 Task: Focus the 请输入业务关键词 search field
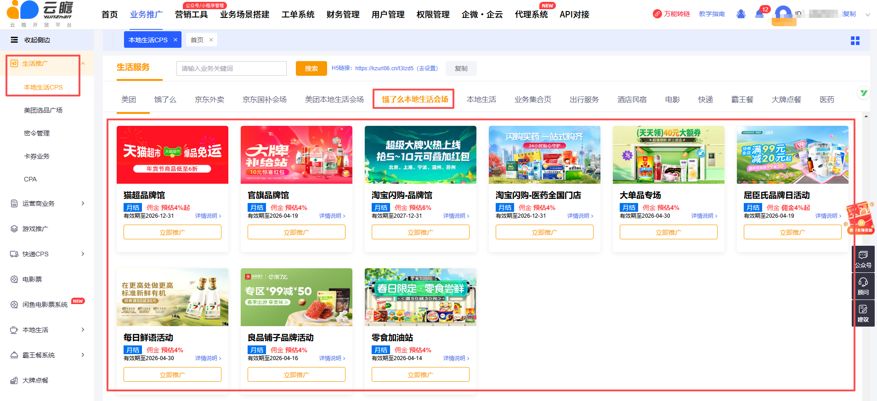(231, 68)
